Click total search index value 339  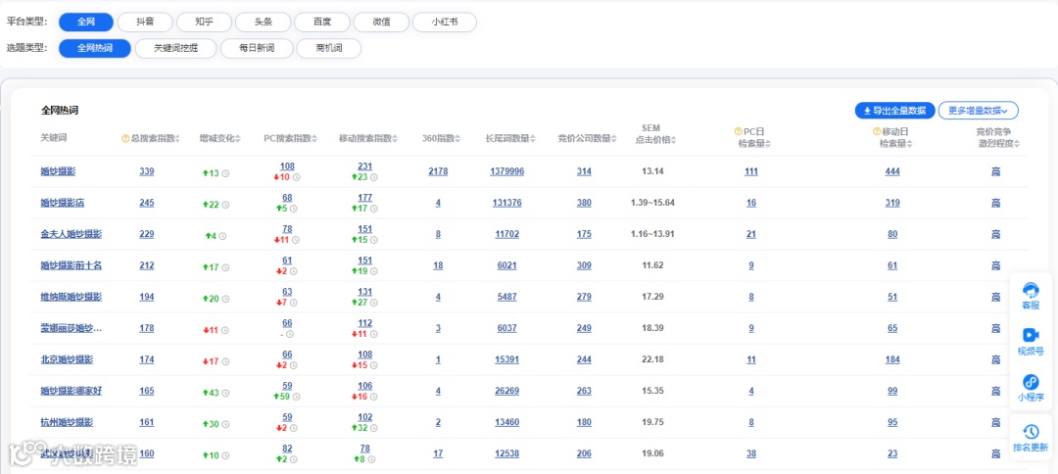[x=146, y=172]
